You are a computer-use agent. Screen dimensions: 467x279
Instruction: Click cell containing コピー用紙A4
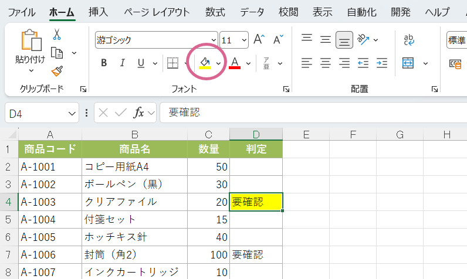click(134, 167)
